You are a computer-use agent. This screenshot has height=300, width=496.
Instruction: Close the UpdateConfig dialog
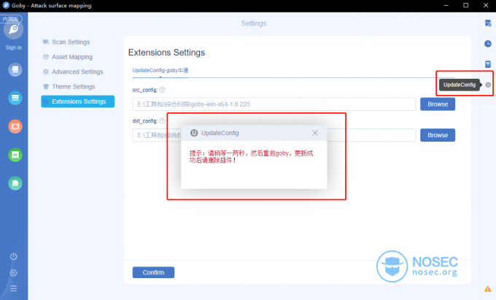315,133
